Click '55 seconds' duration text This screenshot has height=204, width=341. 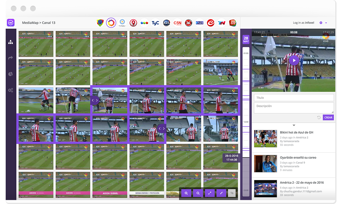[x=287, y=145]
